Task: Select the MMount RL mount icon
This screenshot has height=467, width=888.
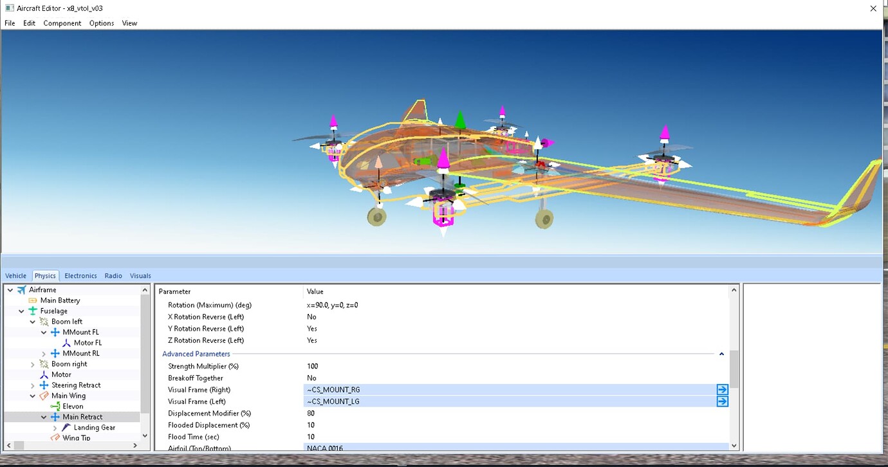Action: point(54,353)
